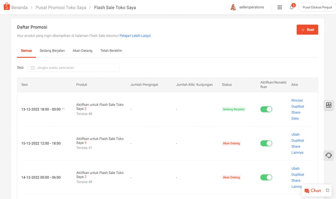Switch to the Sedang Berjalan tab
This screenshot has width=336, height=199.
tap(52, 51)
